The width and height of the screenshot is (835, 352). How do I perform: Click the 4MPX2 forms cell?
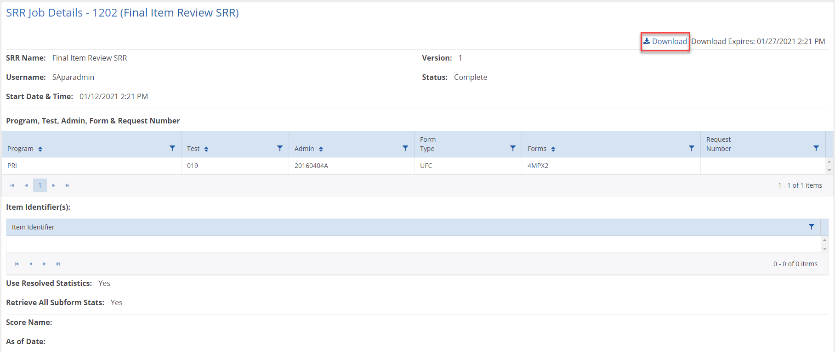pos(611,166)
